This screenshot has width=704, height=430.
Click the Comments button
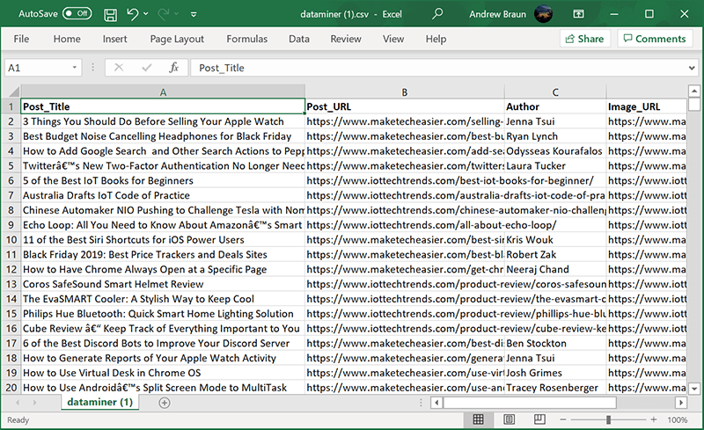[x=655, y=39]
